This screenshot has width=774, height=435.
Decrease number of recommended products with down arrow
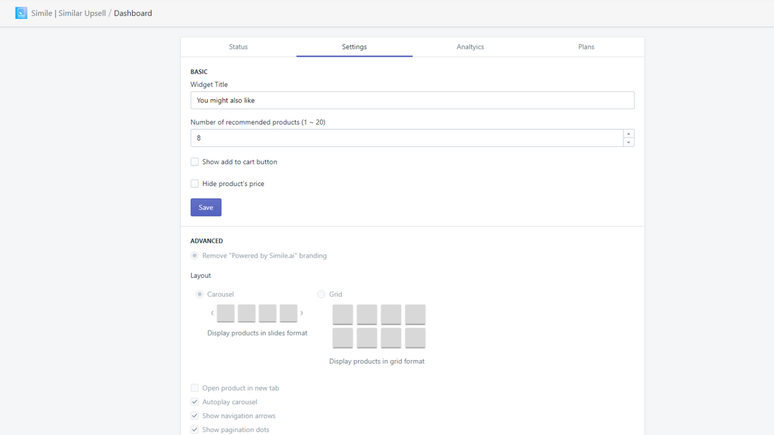click(629, 143)
